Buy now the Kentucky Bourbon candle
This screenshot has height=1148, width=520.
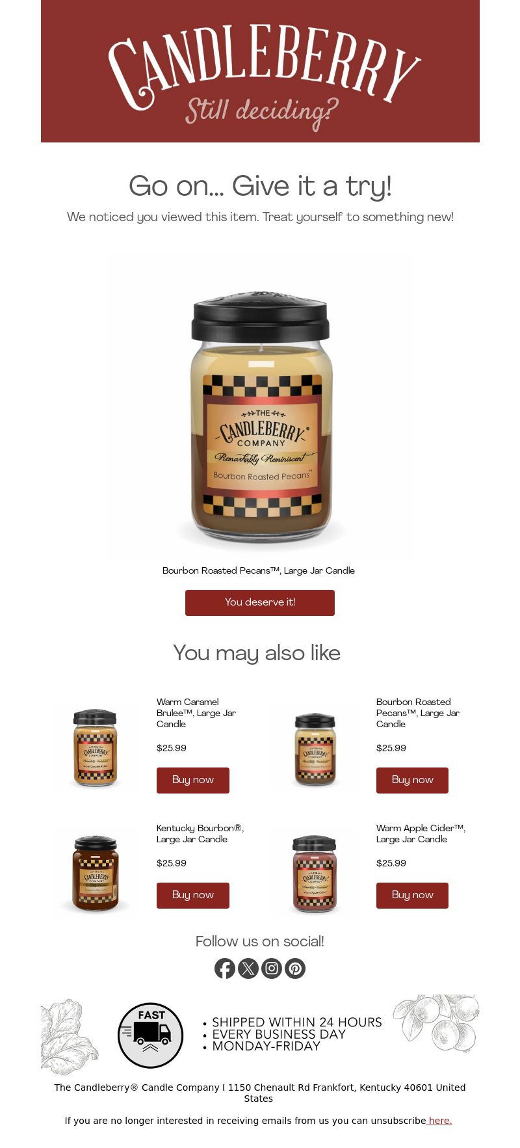(193, 895)
